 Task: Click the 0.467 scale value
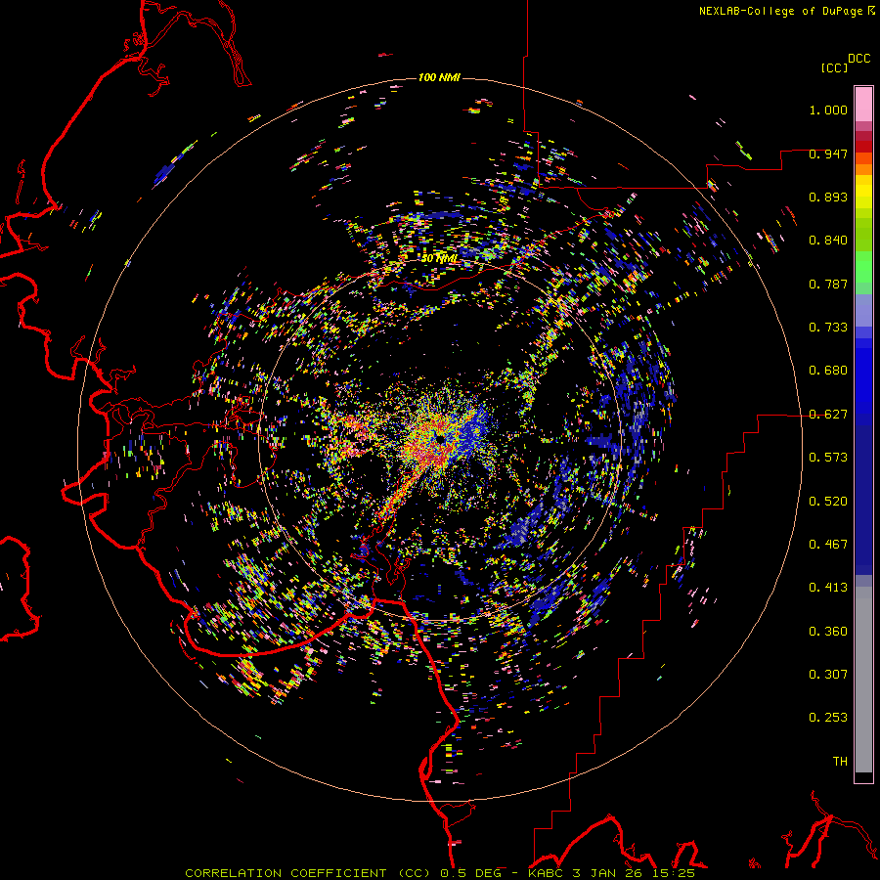(828, 545)
